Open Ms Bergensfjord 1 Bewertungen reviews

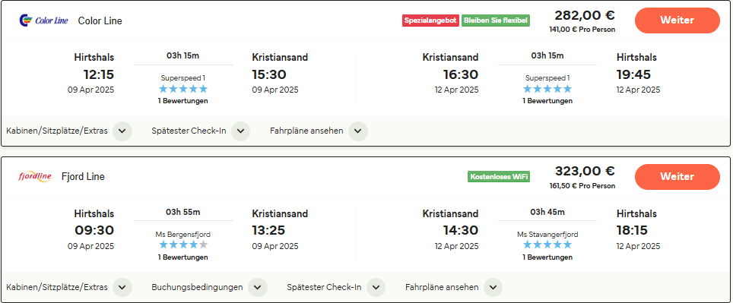183,257
